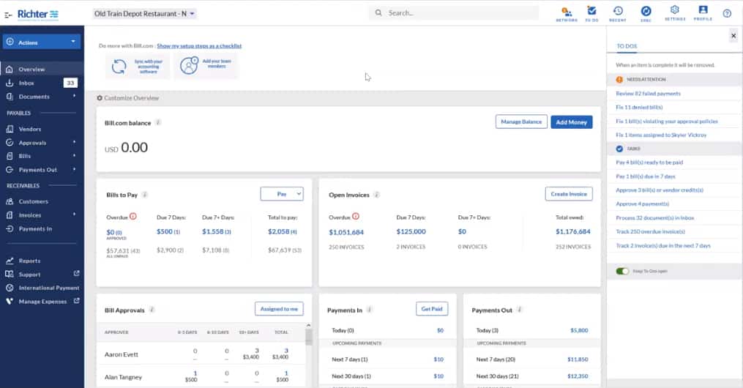Open Manage Expenses external link icon
The height and width of the screenshot is (388, 743).
77,301
